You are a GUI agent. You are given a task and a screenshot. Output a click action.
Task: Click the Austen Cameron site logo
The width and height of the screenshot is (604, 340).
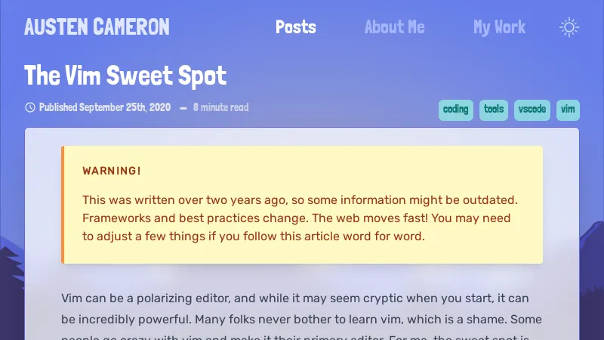pos(97,28)
